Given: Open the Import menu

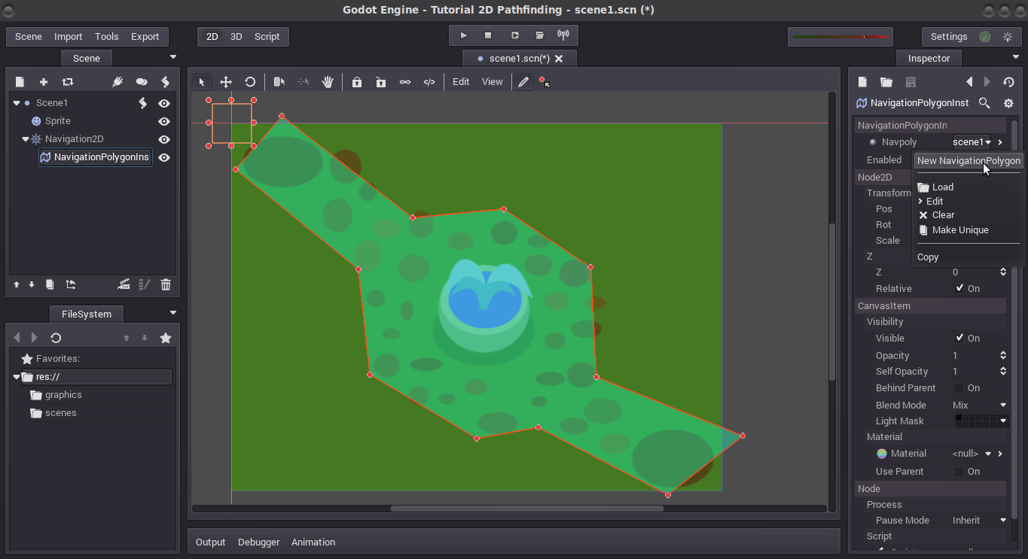Looking at the screenshot, I should pyautogui.click(x=68, y=36).
